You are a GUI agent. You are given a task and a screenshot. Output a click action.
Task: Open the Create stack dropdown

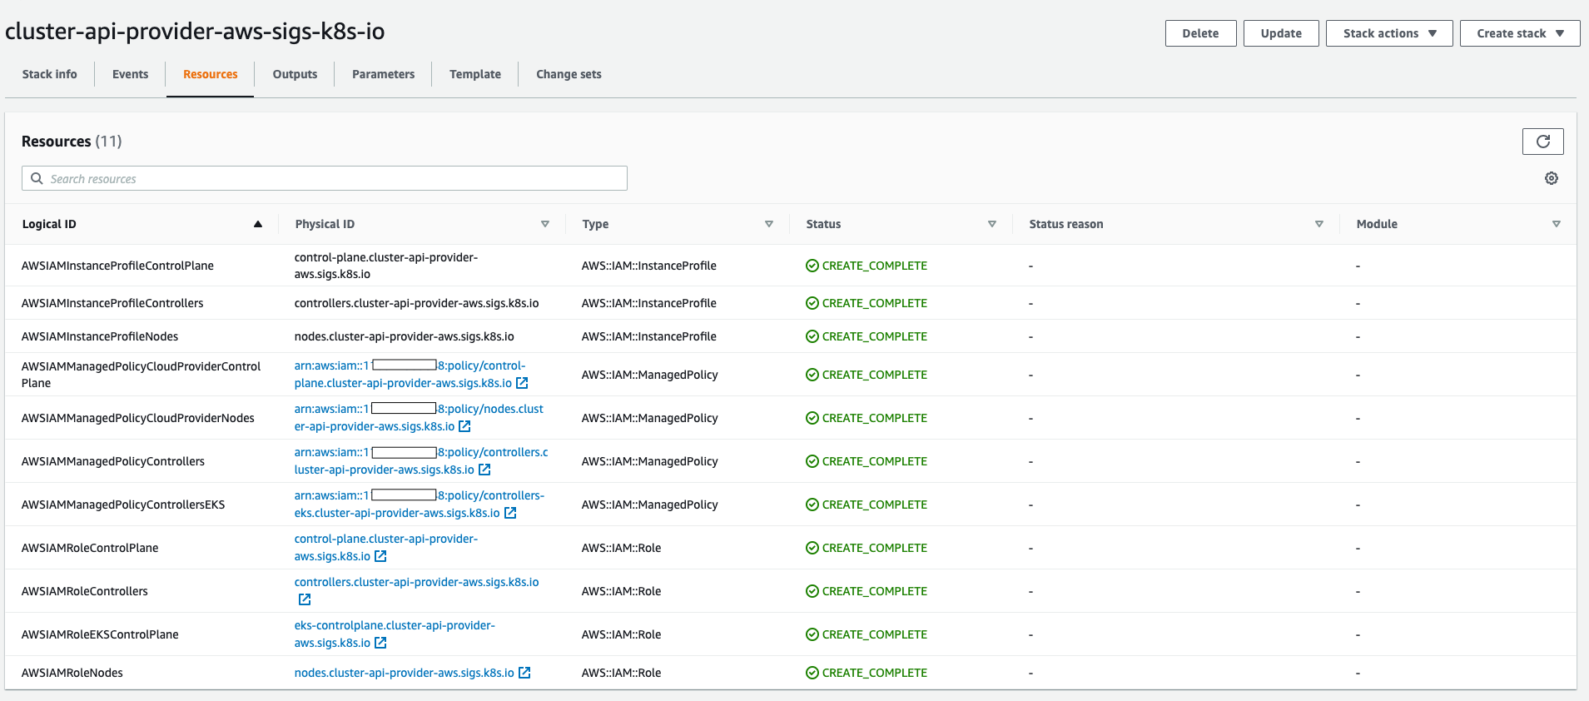[x=1519, y=33]
